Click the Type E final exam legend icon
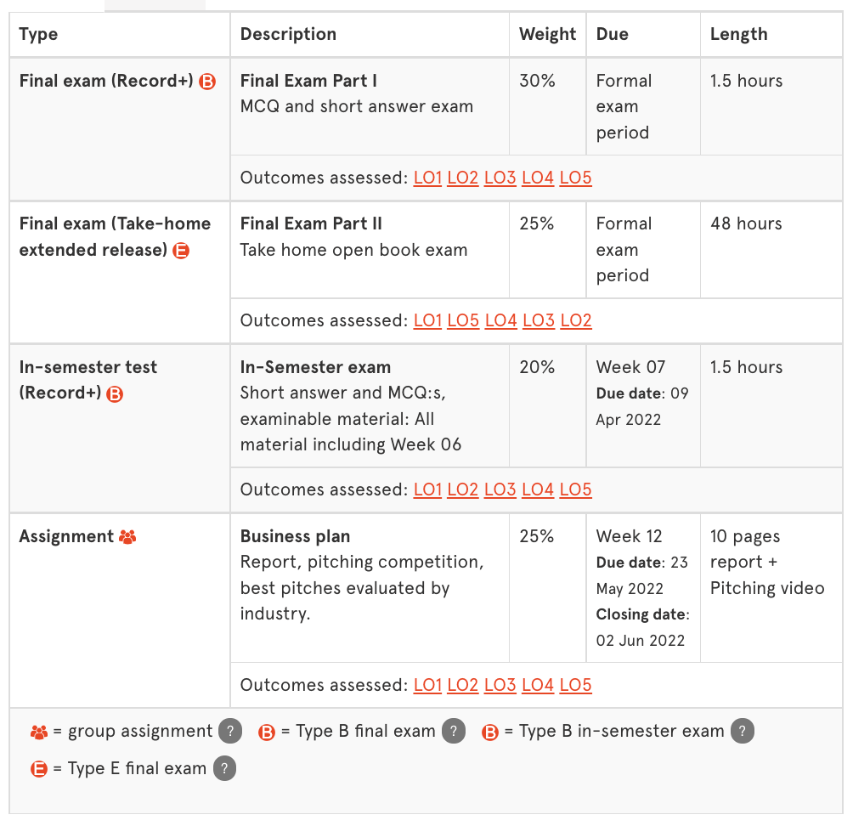The height and width of the screenshot is (826, 853). coord(39,769)
